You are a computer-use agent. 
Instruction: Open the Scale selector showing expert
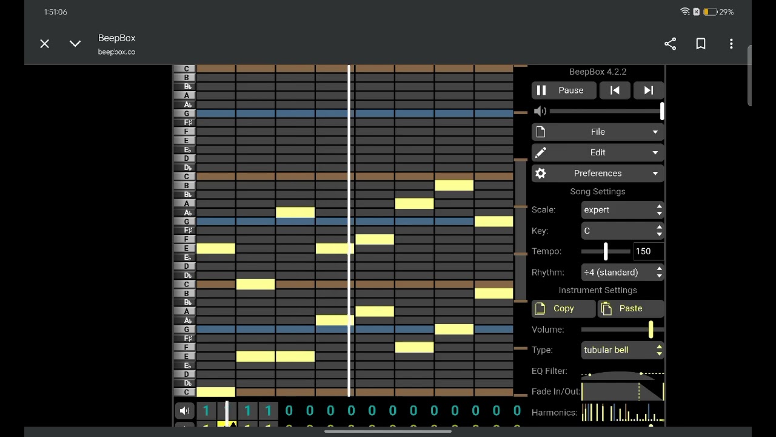pyautogui.click(x=622, y=210)
